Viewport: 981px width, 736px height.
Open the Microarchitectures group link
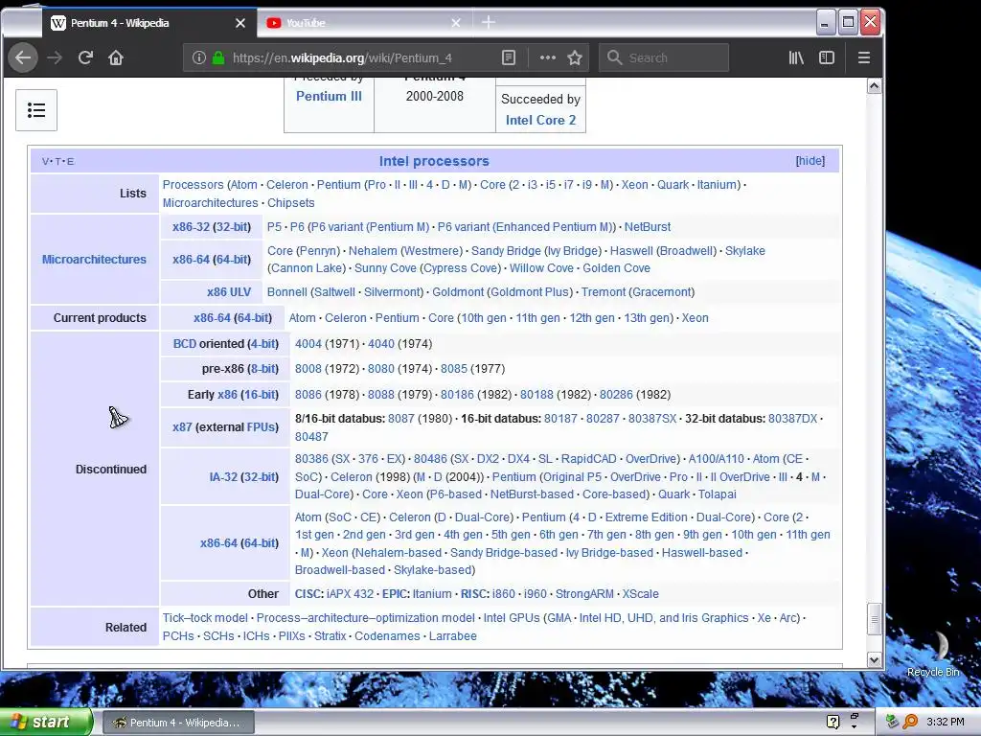(94, 259)
